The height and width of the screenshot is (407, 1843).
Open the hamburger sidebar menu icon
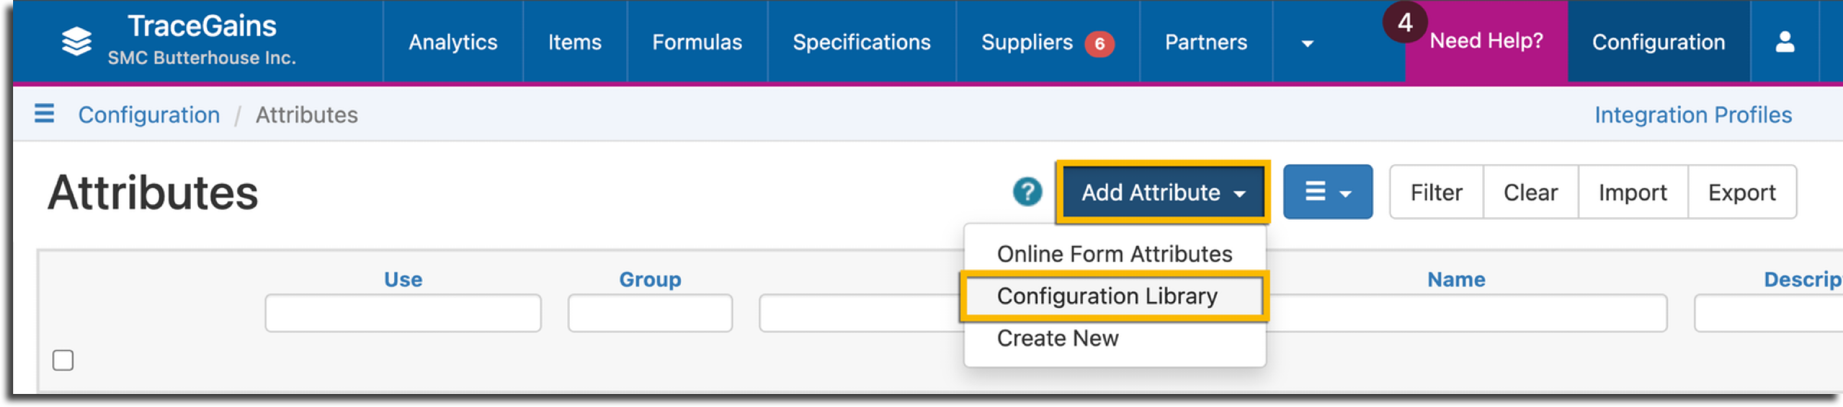point(44,113)
